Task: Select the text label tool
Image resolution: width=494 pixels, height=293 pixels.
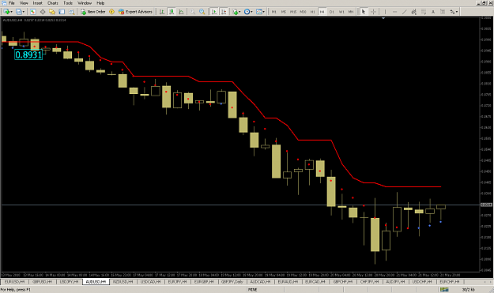Action: [x=443, y=12]
